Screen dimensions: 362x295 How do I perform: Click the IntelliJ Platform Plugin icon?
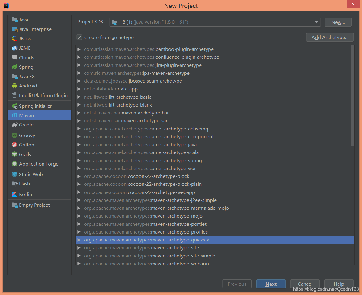coord(14,95)
